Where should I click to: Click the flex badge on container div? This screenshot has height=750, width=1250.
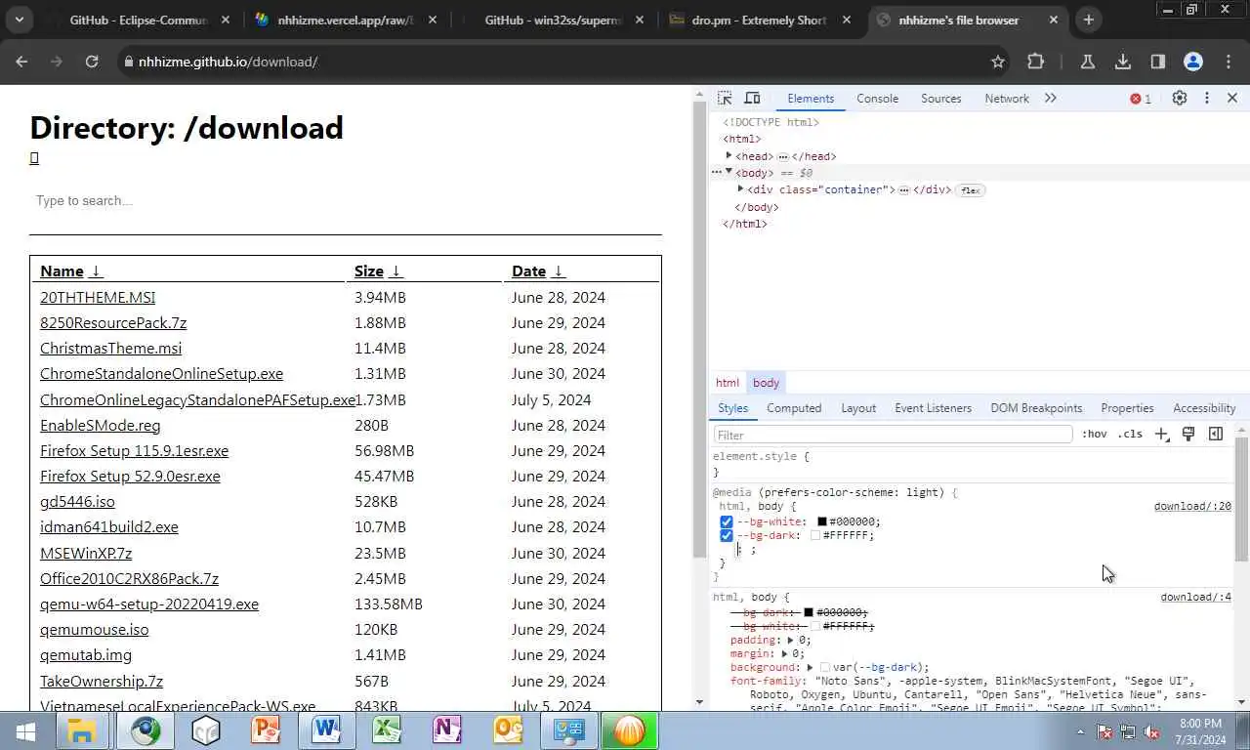[x=970, y=189]
